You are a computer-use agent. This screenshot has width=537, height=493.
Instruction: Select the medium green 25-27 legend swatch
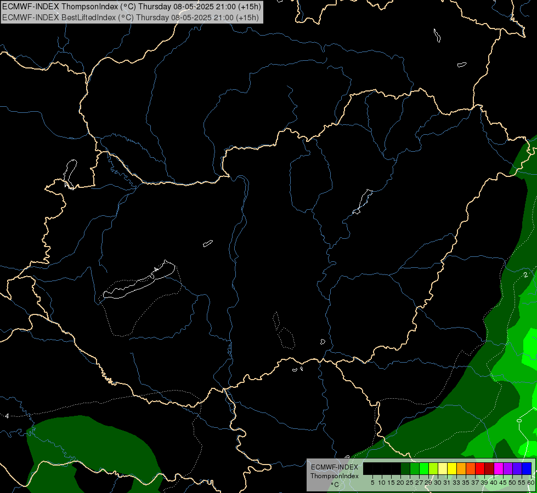[415, 468]
